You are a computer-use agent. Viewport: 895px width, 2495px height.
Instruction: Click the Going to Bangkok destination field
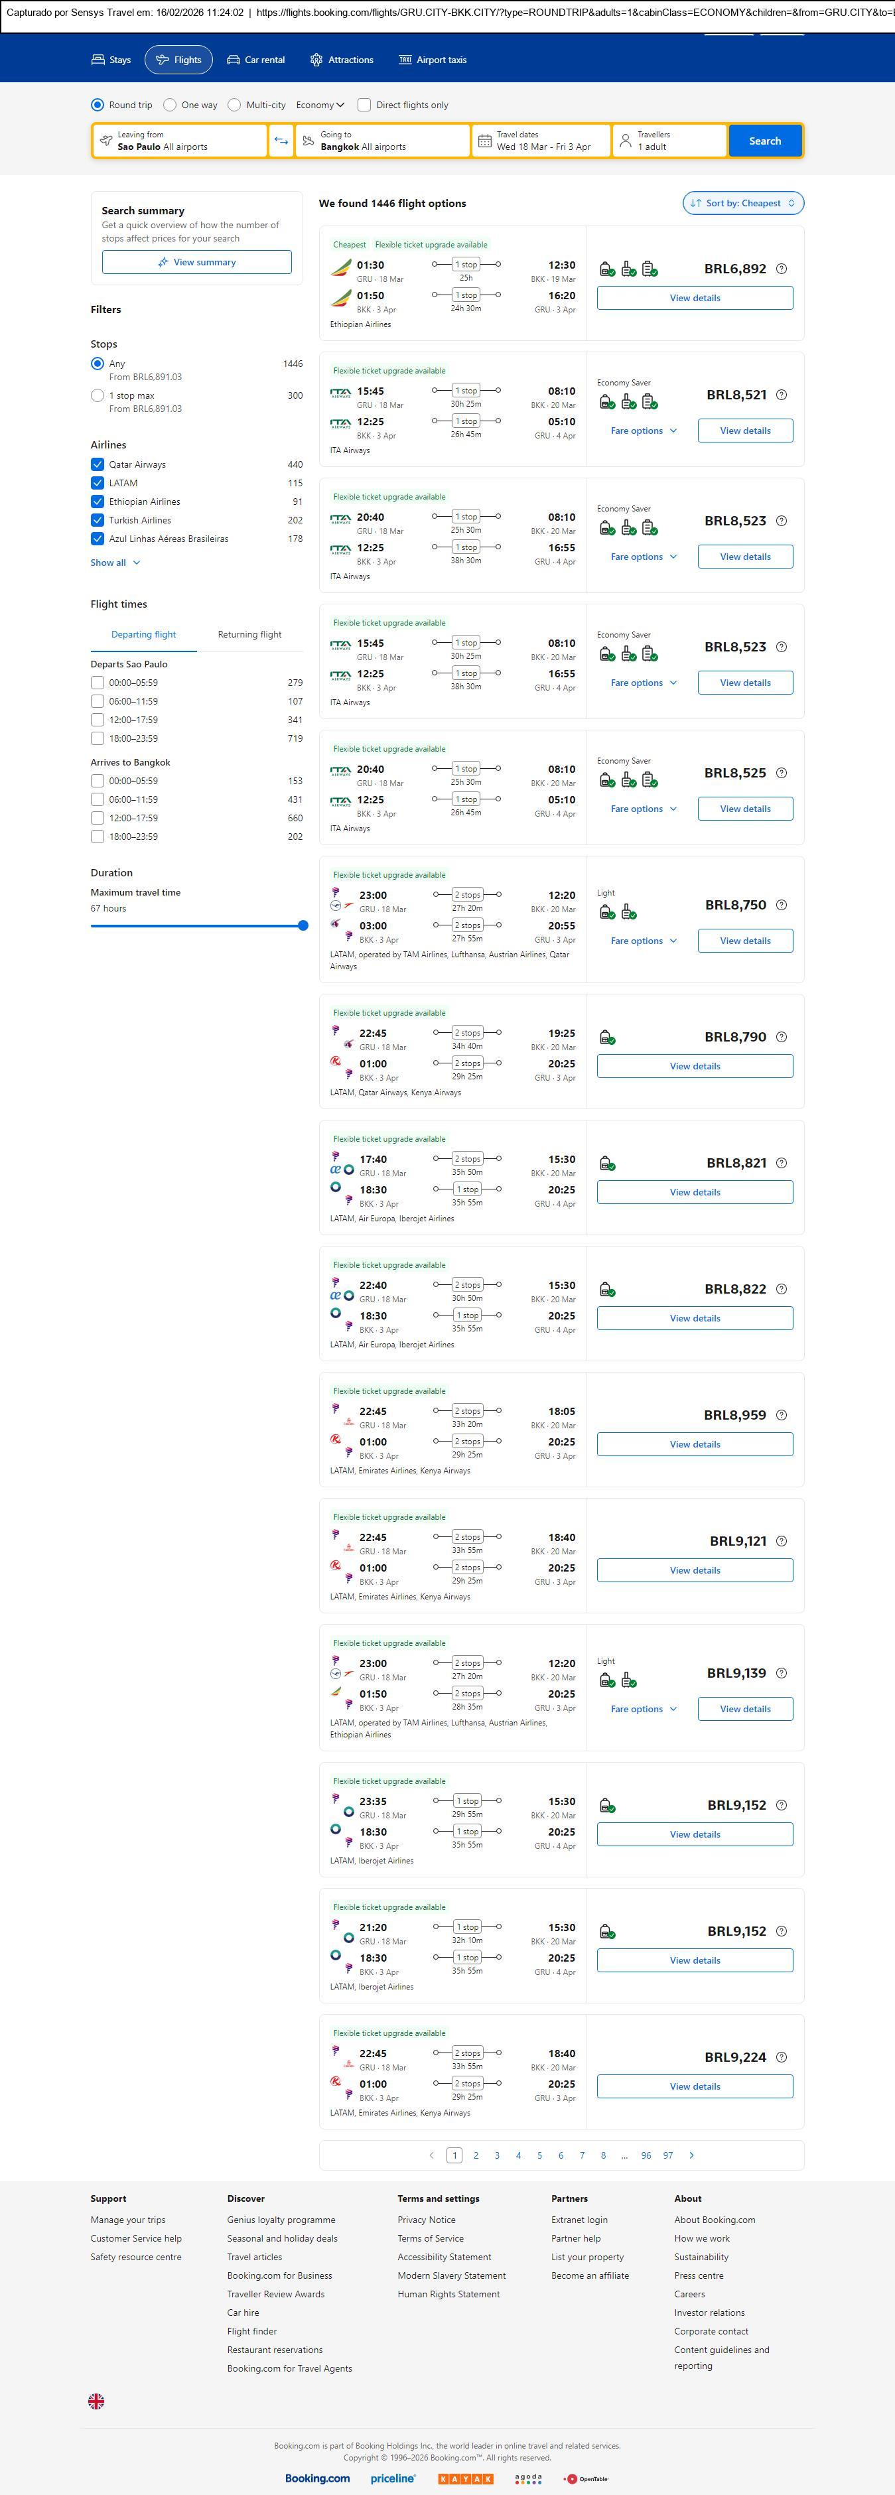point(383,141)
